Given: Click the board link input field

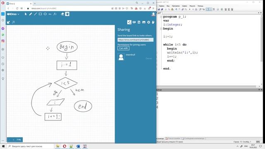Looking at the screenshot, I should [x=135, y=40].
